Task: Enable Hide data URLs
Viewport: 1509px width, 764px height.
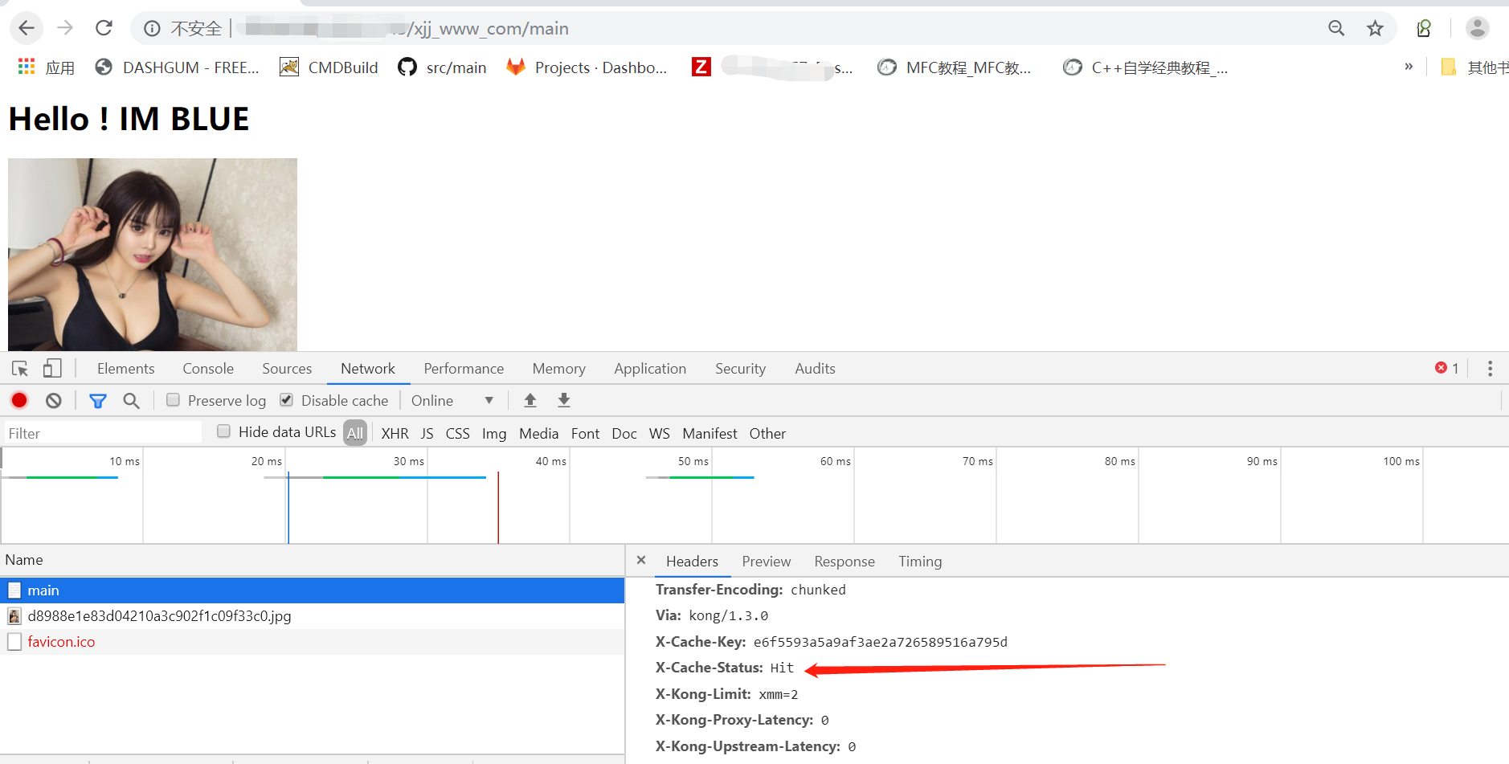Action: click(x=223, y=431)
